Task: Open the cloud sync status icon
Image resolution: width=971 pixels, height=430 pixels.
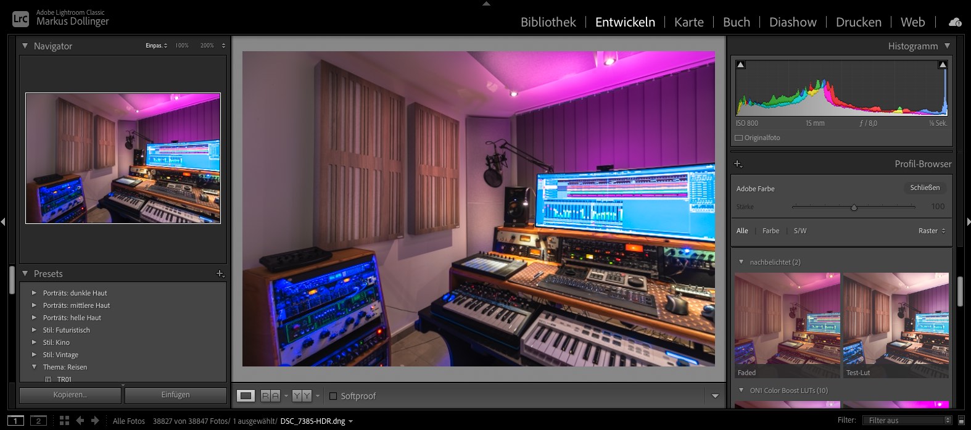Action: click(x=955, y=22)
